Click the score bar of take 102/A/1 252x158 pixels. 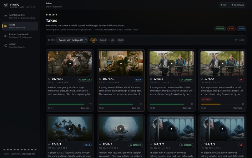68,104
